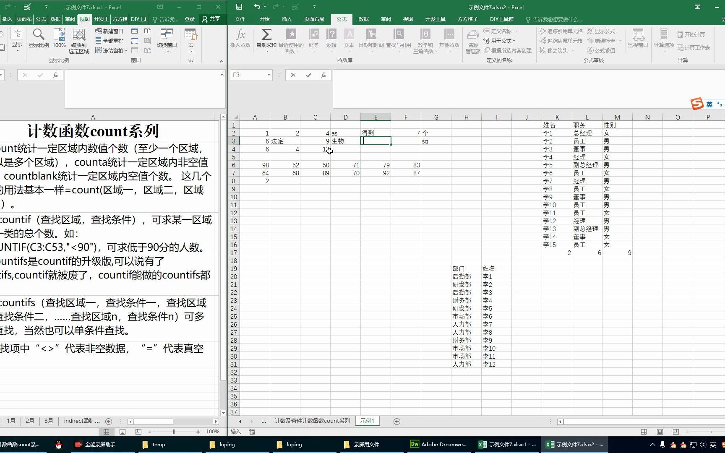Image resolution: width=725 pixels, height=453 pixels.
Task: Switch to Page Layout view in the left window's status bar
Action: point(123,432)
